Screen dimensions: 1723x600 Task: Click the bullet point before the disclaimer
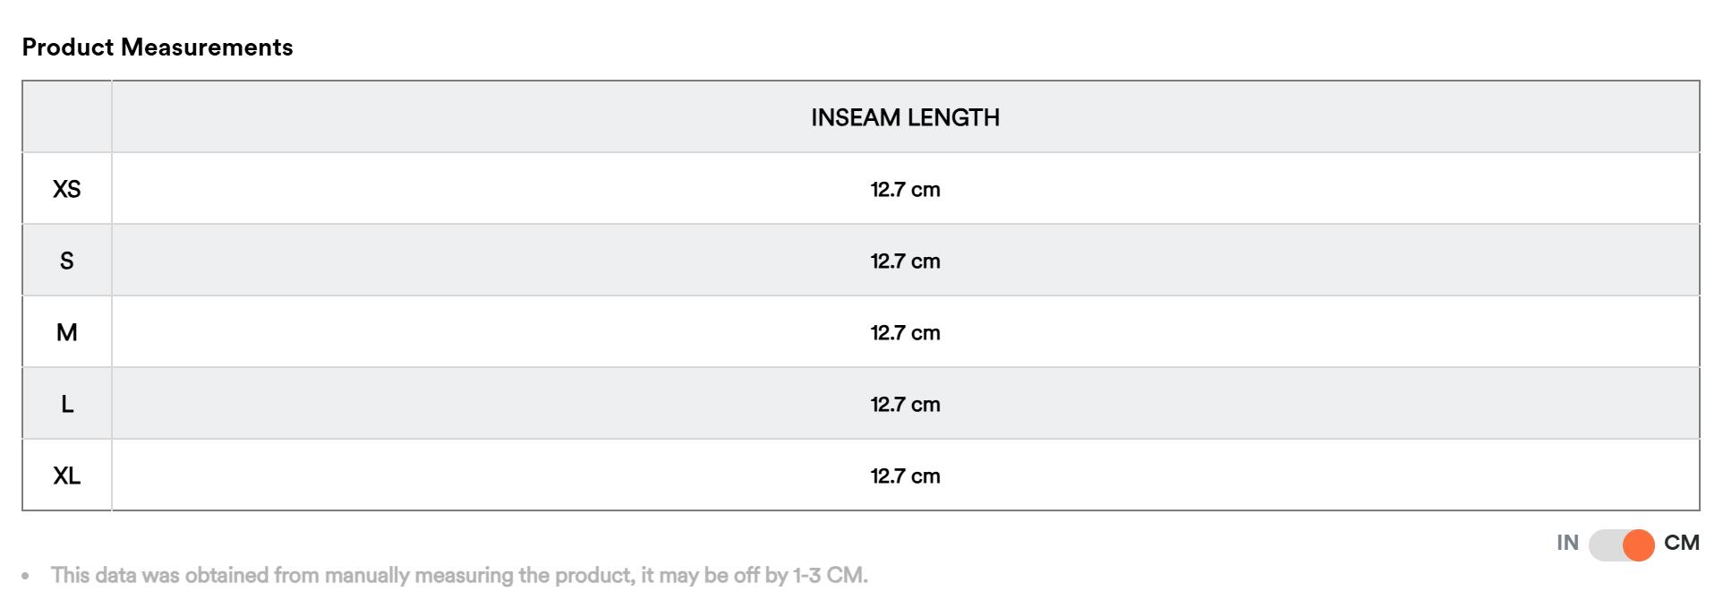(26, 576)
